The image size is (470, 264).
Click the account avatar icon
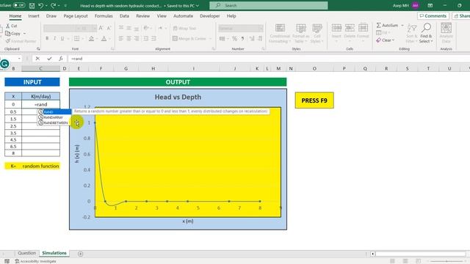[x=415, y=5]
